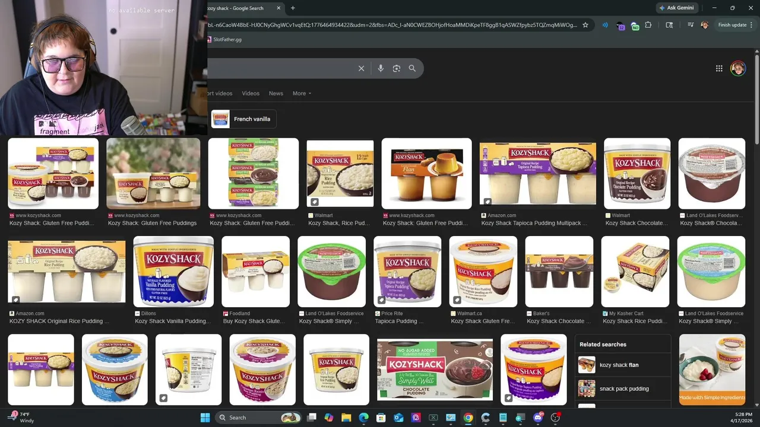760x427 pixels.
Task: Bookmark this page with the star icon
Action: (x=585, y=25)
